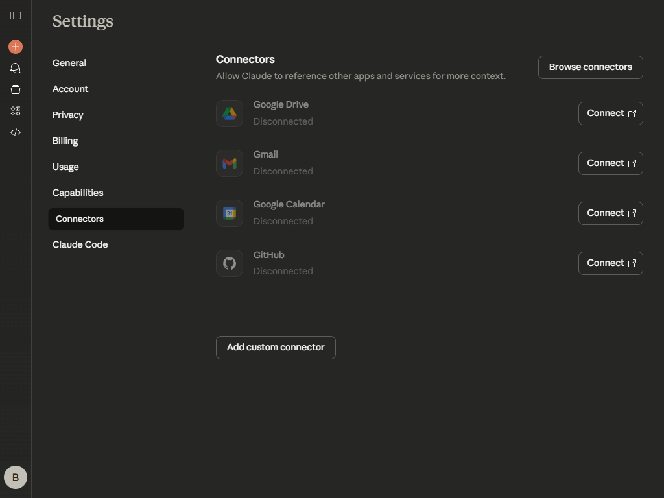This screenshot has width=664, height=498.
Task: Open the profile menu via the B avatar
Action: click(x=16, y=477)
